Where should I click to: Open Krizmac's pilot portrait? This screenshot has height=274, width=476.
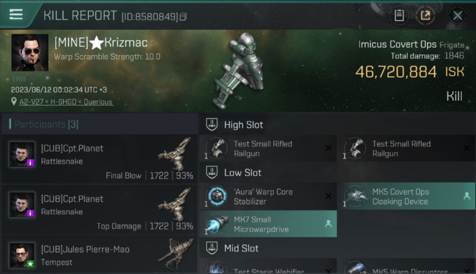(x=30, y=53)
